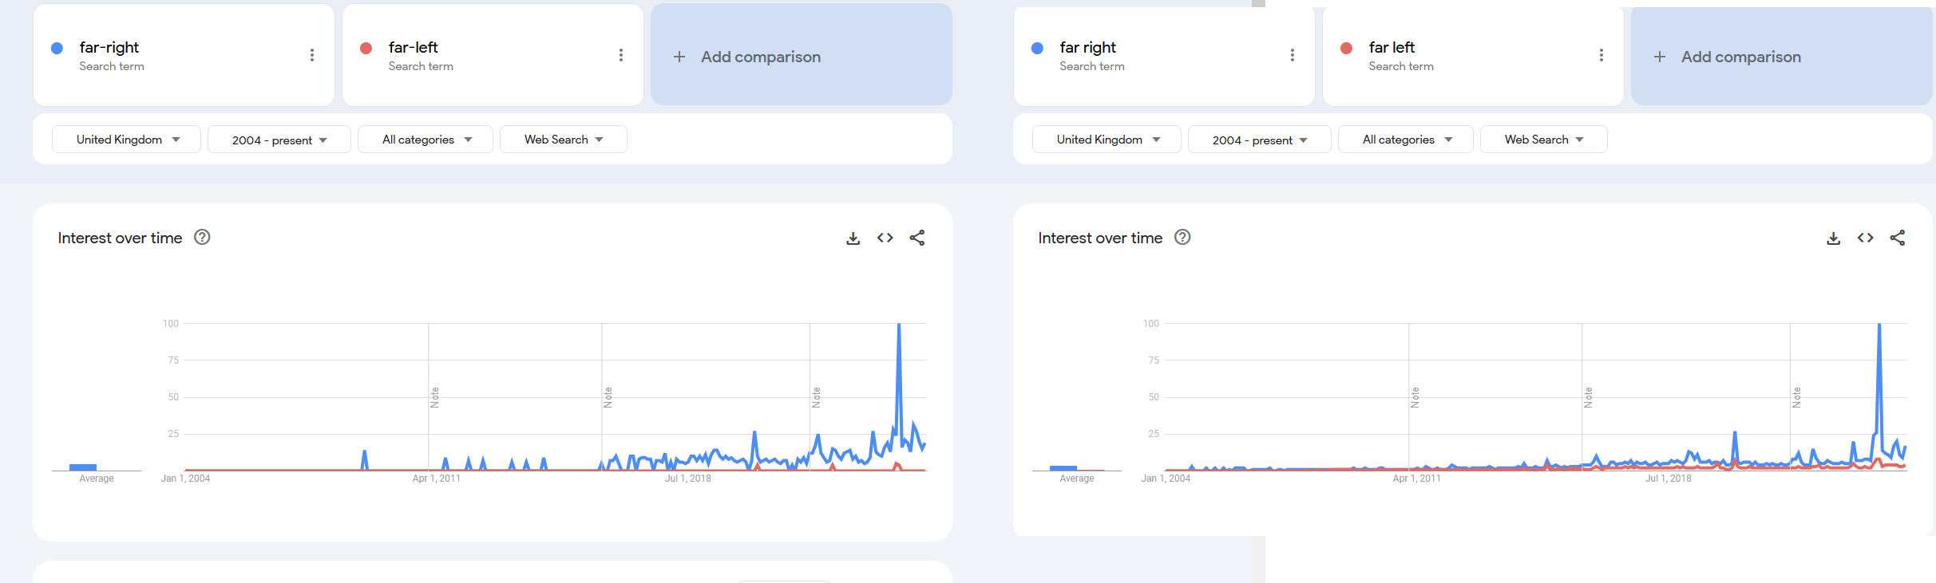
Task: Click blue color dot of far-right term
Action: point(57,48)
